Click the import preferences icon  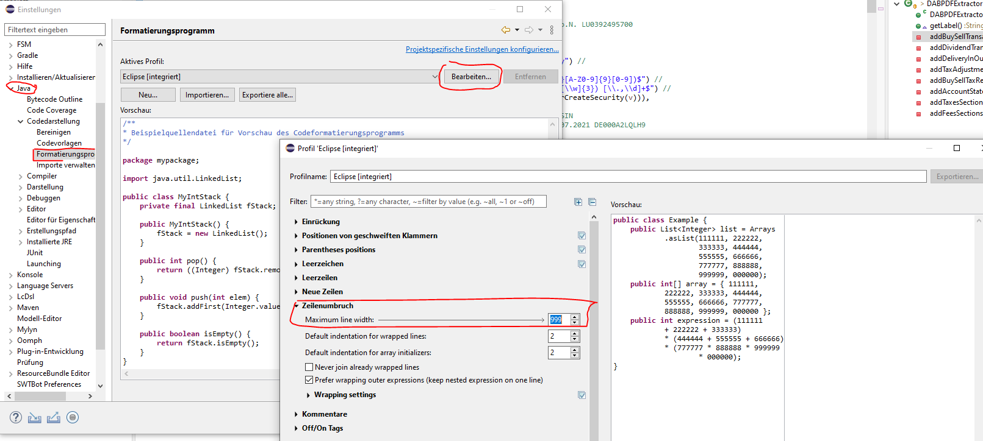tap(35, 417)
